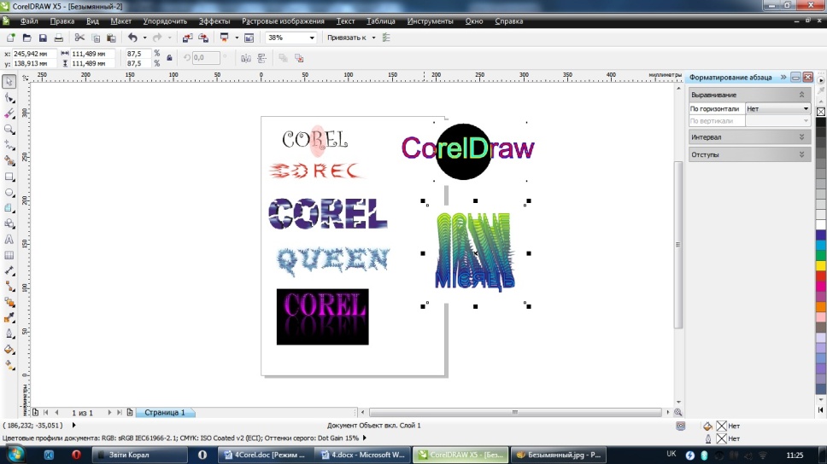The height and width of the screenshot is (464, 827).
Task: Open the По горизонтали Нет dropdown
Action: pos(777,108)
